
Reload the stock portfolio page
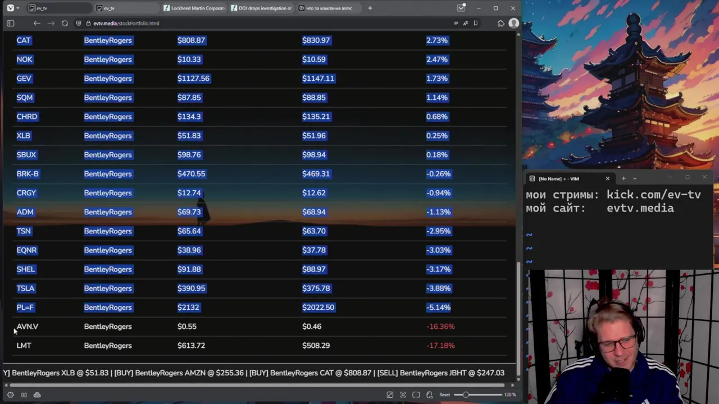65,23
